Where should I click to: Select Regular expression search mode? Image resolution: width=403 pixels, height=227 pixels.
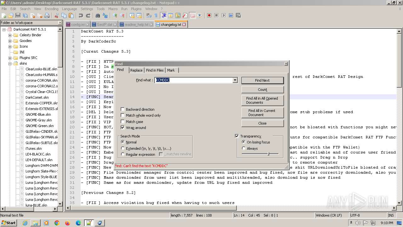click(123, 154)
